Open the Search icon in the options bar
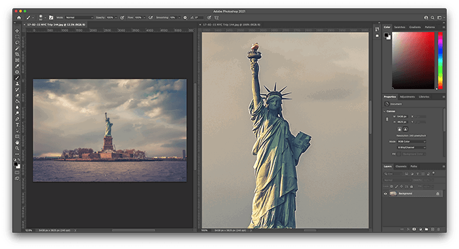 432,18
